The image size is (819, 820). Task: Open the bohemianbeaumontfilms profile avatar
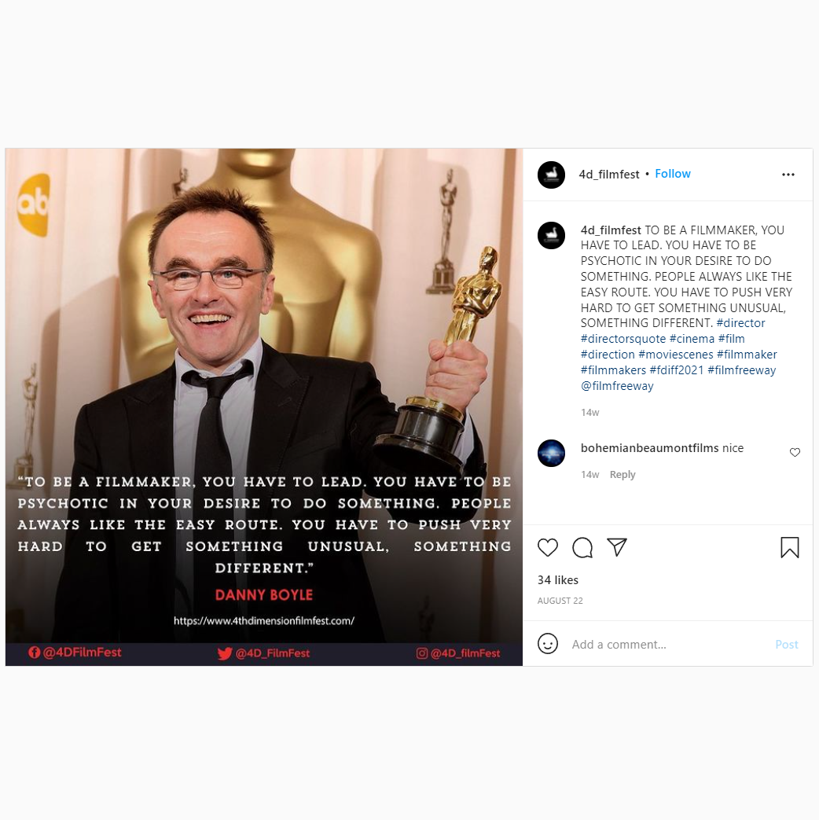[x=551, y=453]
